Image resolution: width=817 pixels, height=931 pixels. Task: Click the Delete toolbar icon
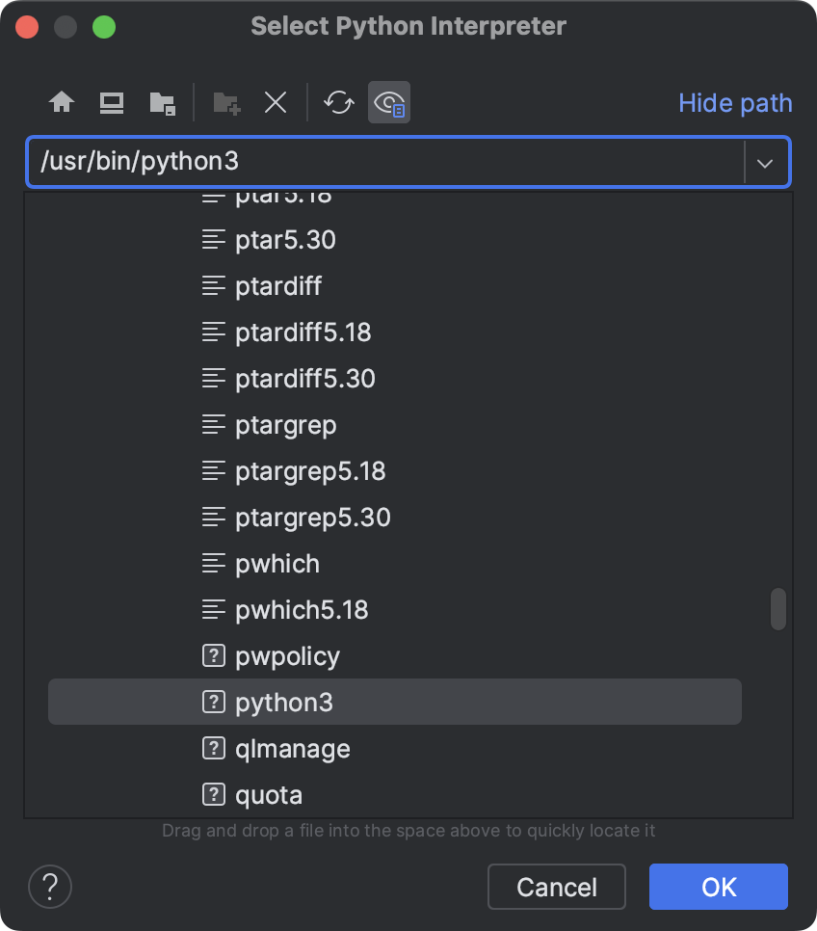tap(276, 102)
